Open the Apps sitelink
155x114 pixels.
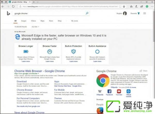coord(57,82)
